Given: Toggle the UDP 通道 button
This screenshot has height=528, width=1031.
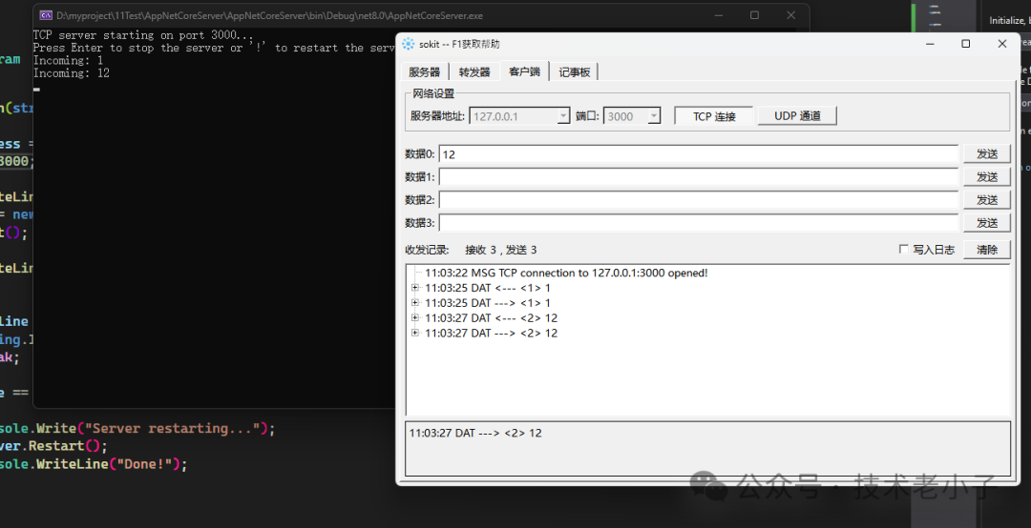Looking at the screenshot, I should click(x=797, y=116).
